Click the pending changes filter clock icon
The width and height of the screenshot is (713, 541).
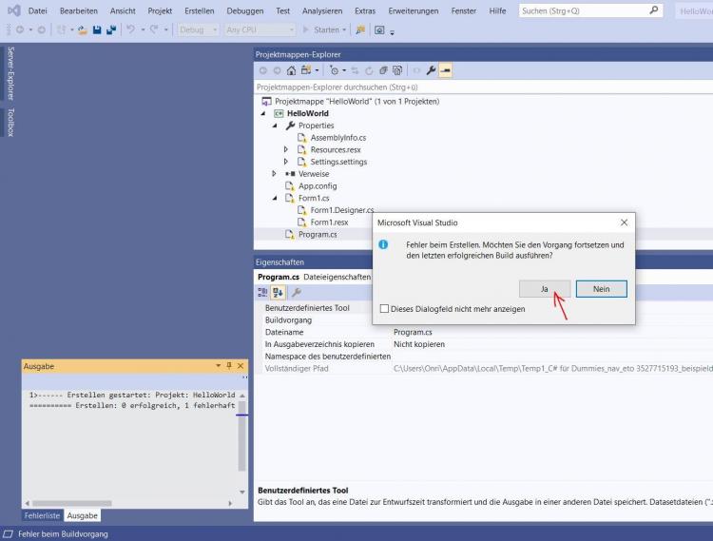pyautogui.click(x=335, y=70)
